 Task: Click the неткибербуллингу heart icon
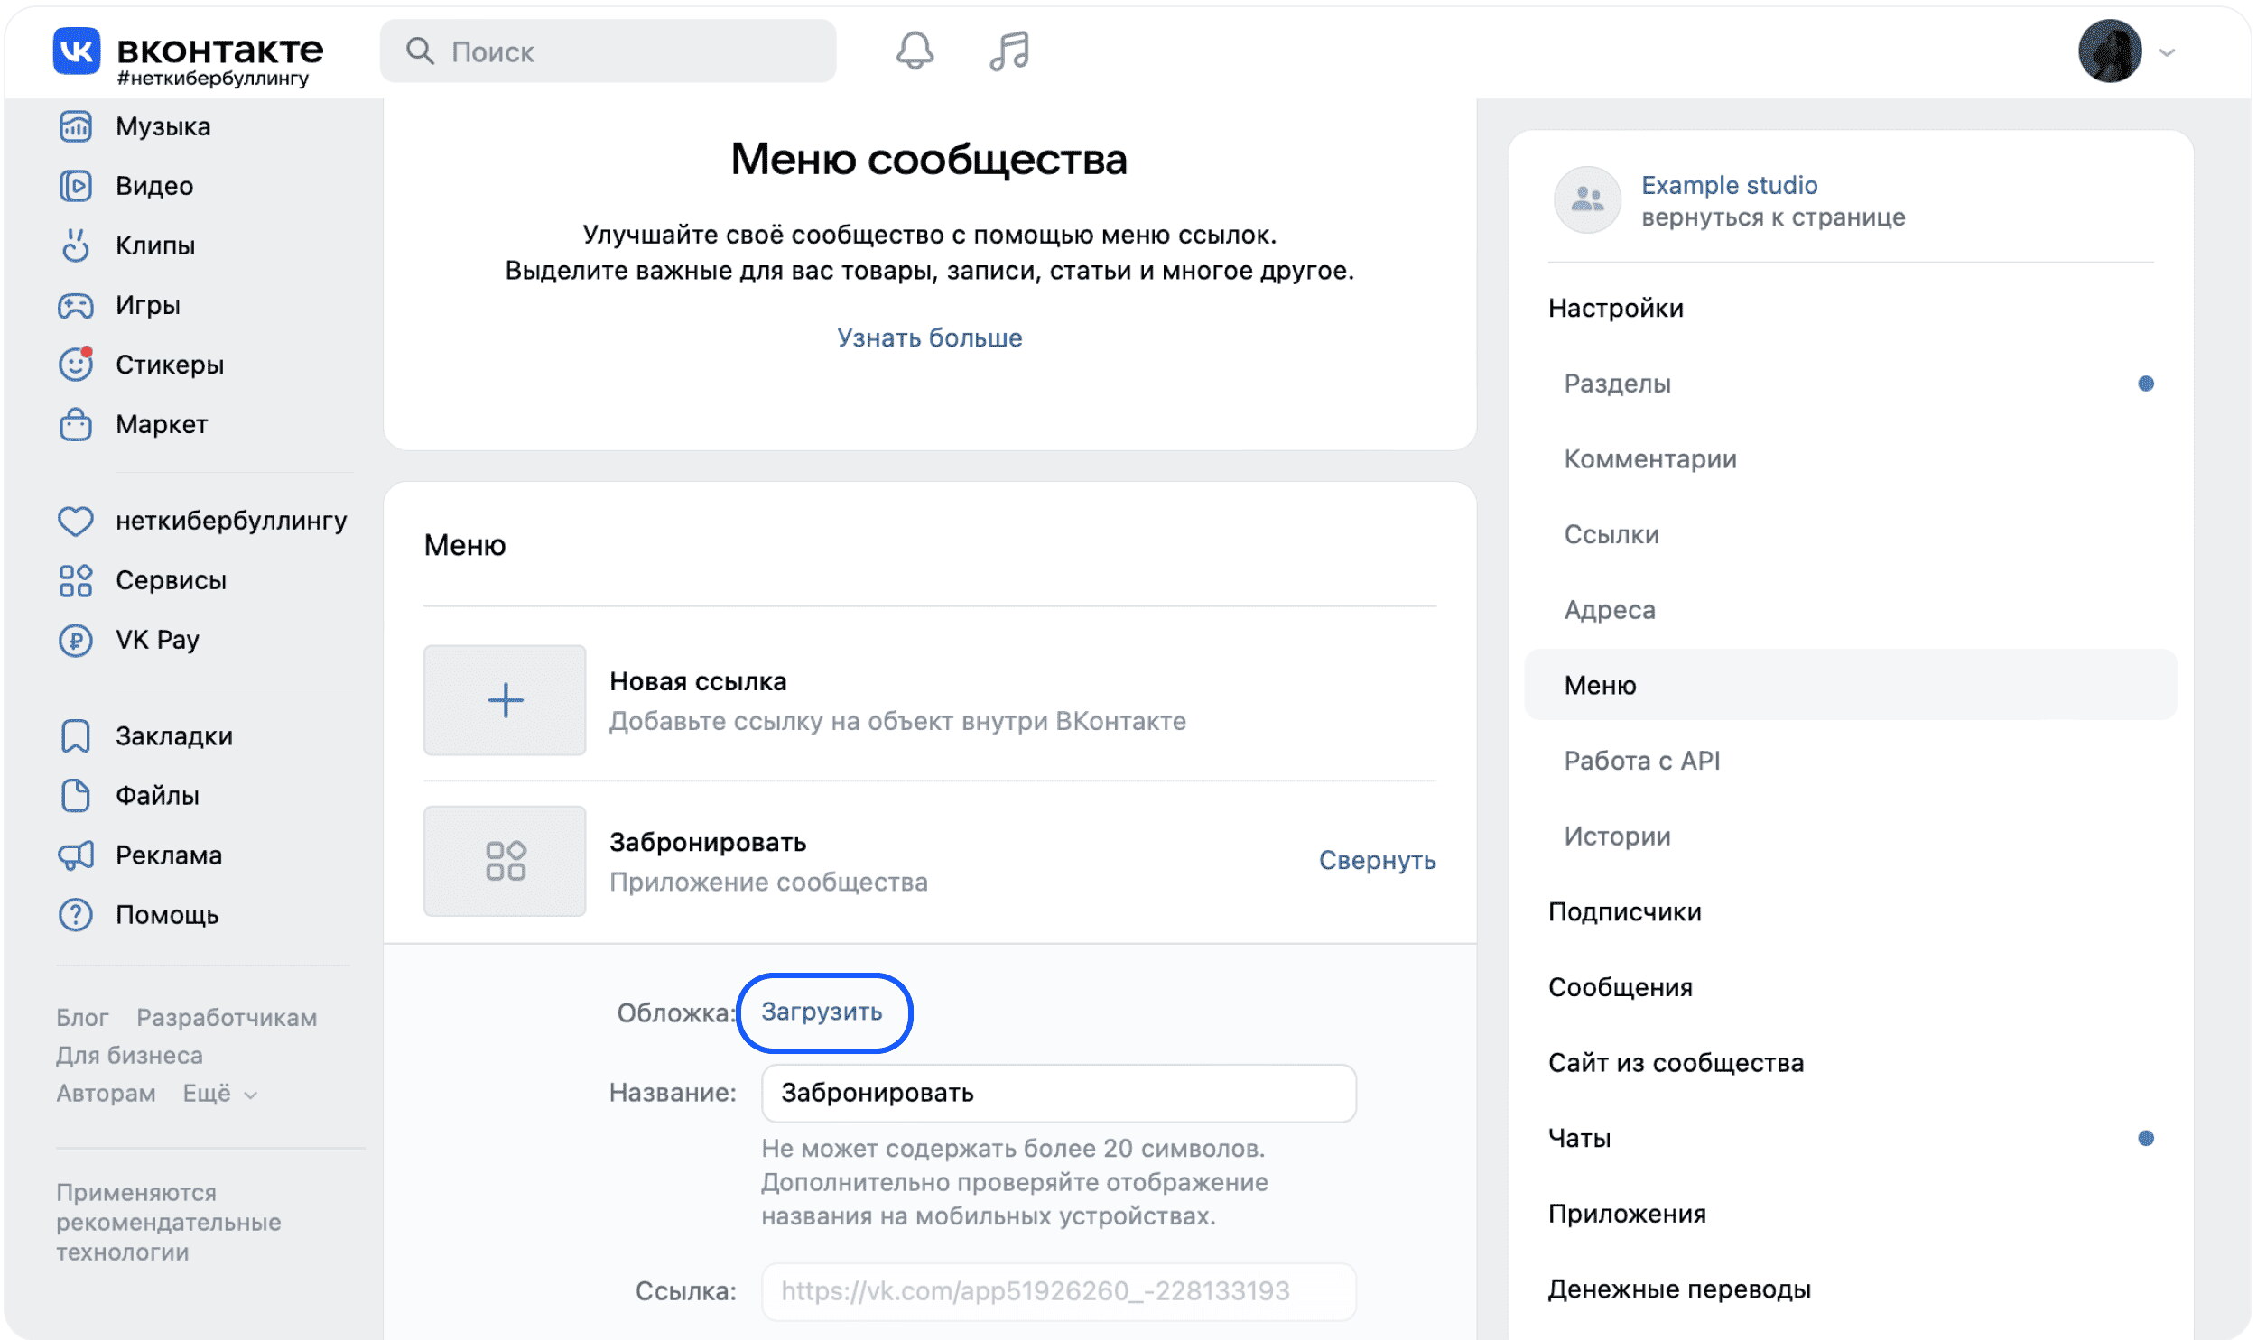click(x=76, y=521)
